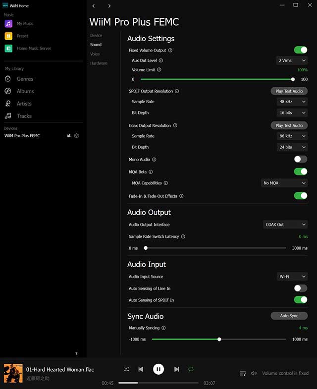The image size is (317, 389).
Task: Open equalizer icon next to WiiM Pro Plus FEMC
Action: tap(69, 136)
